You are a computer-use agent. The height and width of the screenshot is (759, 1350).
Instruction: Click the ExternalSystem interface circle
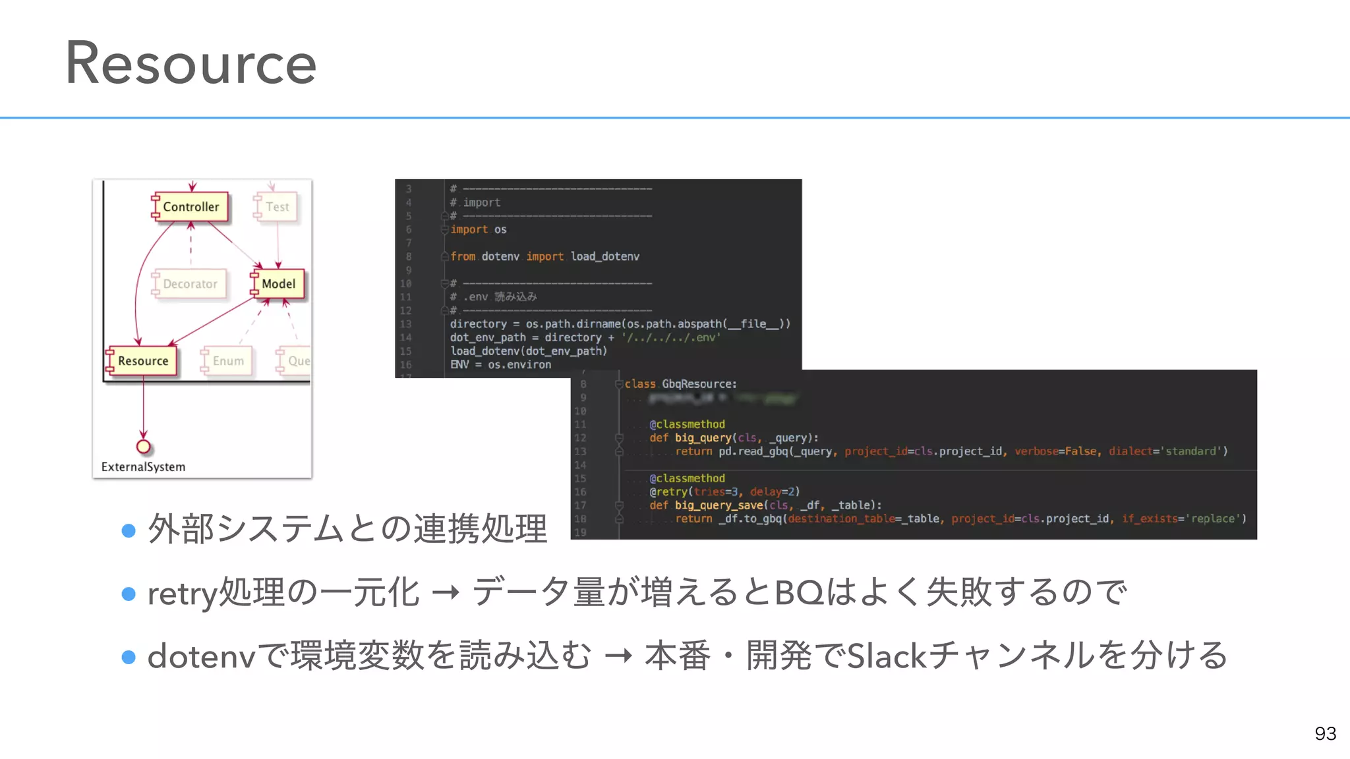tap(143, 447)
